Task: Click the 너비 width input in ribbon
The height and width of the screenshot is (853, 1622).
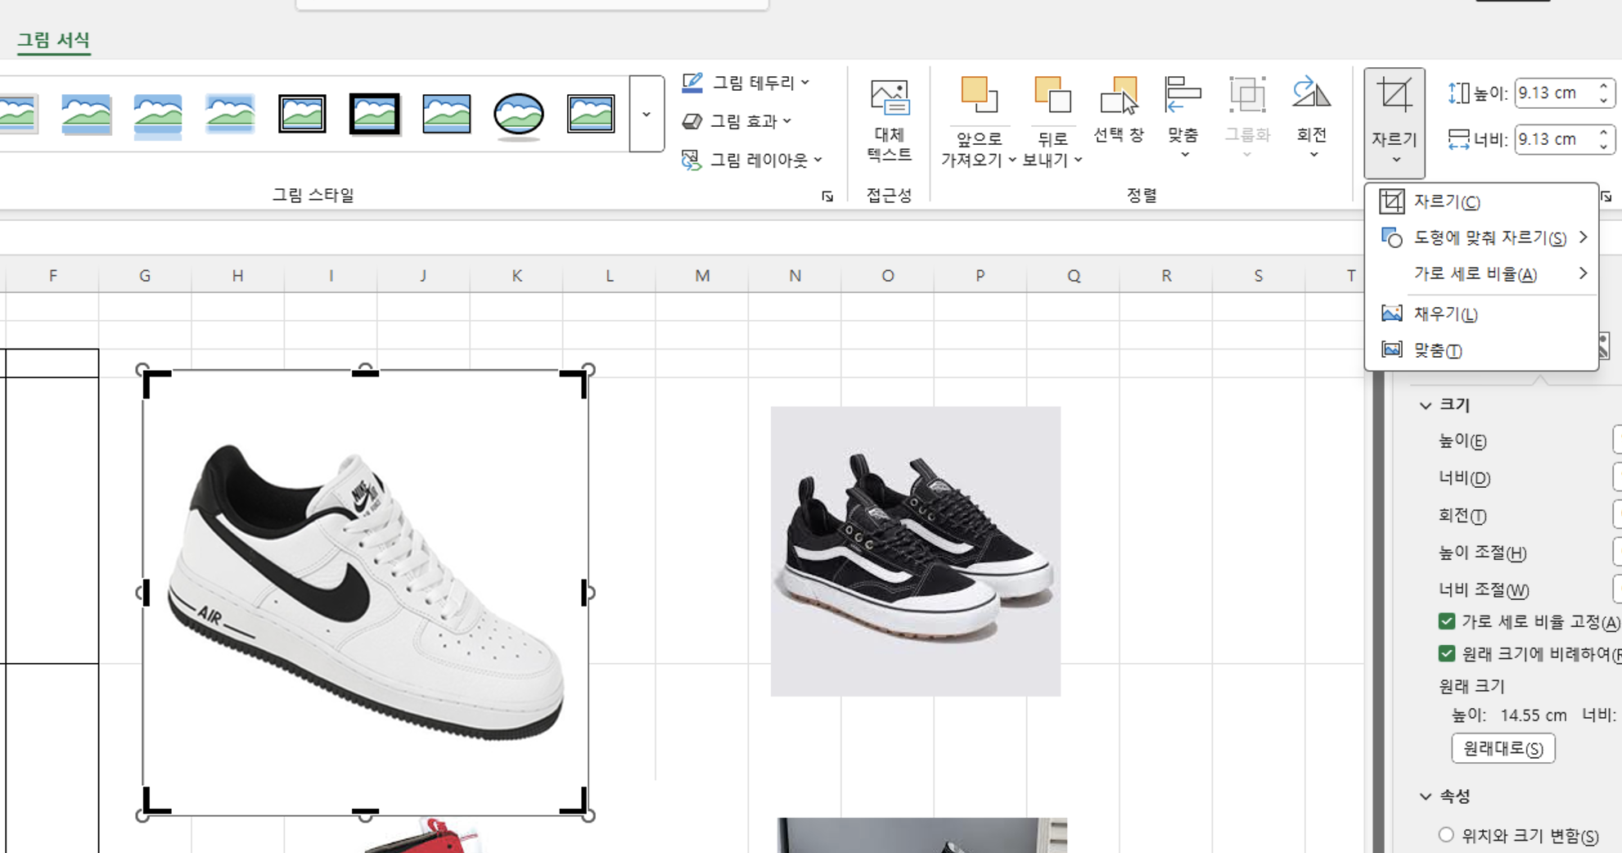Action: coord(1556,139)
